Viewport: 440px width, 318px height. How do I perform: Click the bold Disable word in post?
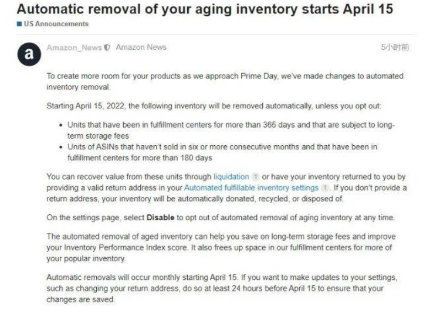tap(160, 217)
